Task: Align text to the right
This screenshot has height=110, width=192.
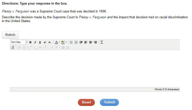Action: click(x=95, y=42)
